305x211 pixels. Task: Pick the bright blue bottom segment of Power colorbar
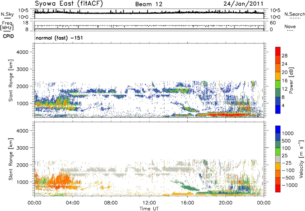click(278, 109)
